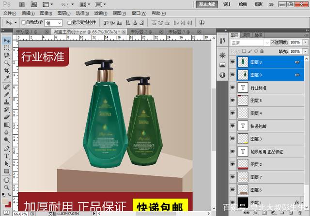310x216 pixels.
Task: Click the Auto-Align Layers icon in options bar
Action: point(201,23)
